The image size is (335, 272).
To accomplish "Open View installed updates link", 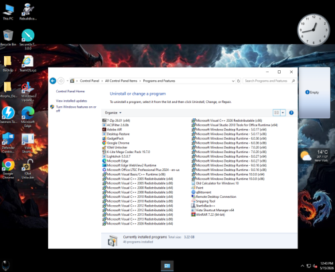I will (x=71, y=101).
